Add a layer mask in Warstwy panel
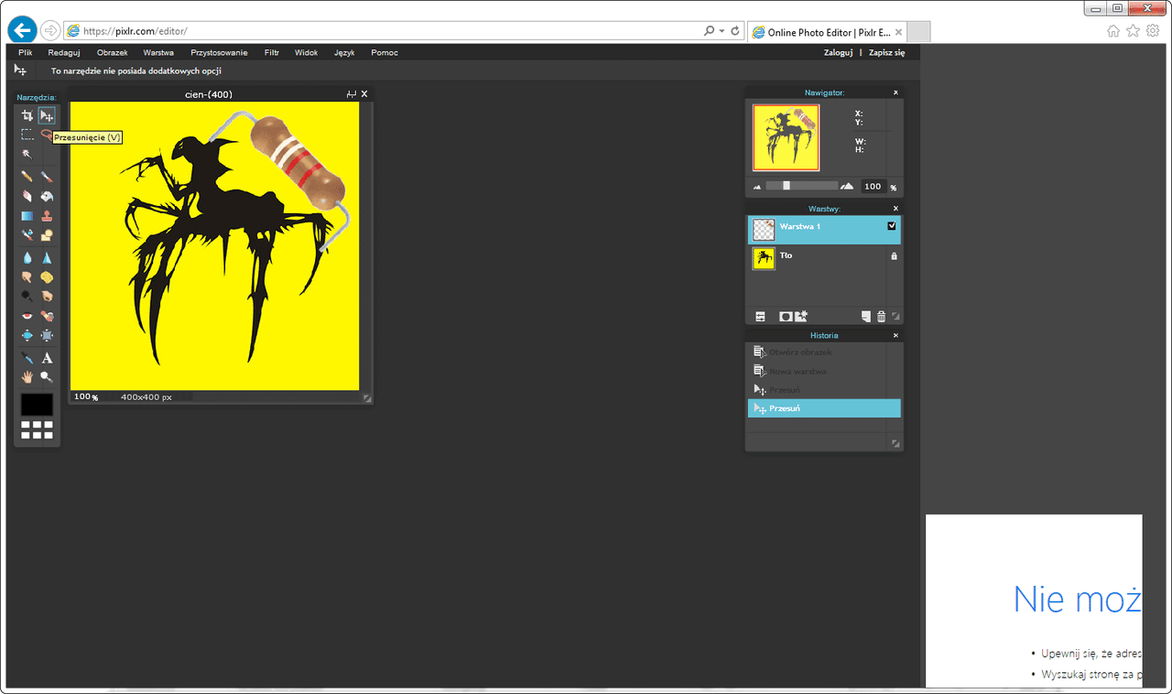Viewport: 1172px width, 694px height. pos(785,317)
